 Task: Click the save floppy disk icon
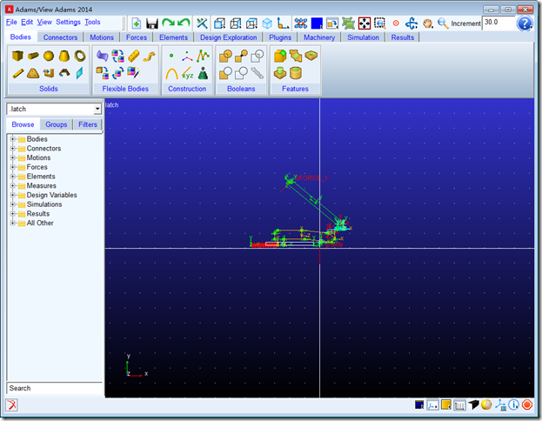[x=152, y=23]
